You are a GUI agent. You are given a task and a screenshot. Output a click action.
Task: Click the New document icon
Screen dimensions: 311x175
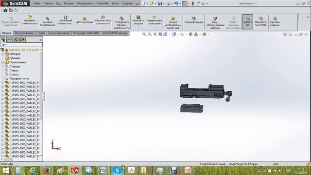(x=143, y=3)
